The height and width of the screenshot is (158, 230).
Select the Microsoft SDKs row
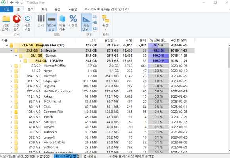point(97,143)
